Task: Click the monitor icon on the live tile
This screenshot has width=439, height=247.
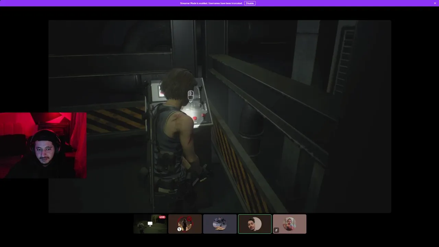Action: click(150, 224)
